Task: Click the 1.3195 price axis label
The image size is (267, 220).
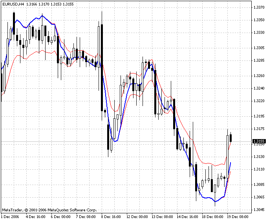Action: [x=259, y=116]
